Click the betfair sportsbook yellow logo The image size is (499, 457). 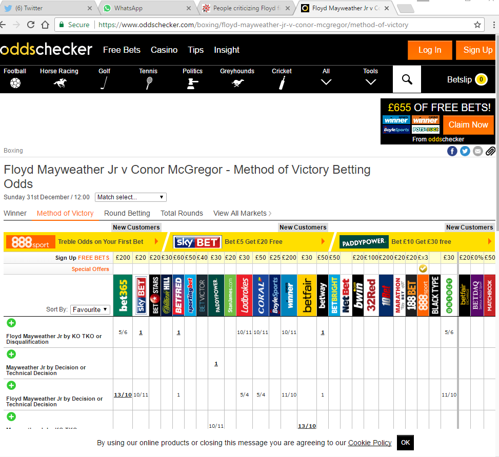click(307, 296)
